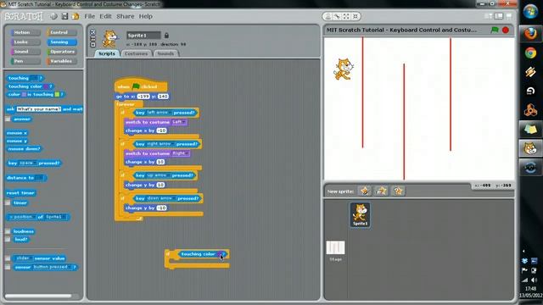
Task: Toggle the slider sensor value checkbox
Action: pyautogui.click(x=8, y=258)
